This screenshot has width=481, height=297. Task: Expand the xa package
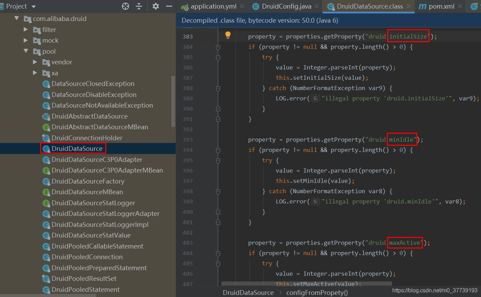tap(35, 73)
